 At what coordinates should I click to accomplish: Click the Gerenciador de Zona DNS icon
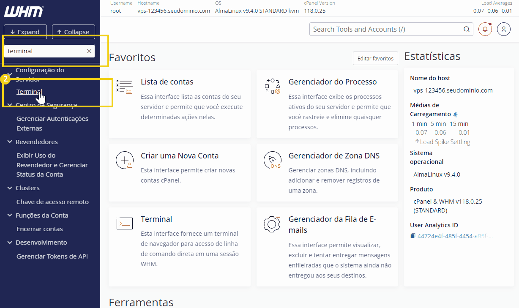[x=272, y=160]
